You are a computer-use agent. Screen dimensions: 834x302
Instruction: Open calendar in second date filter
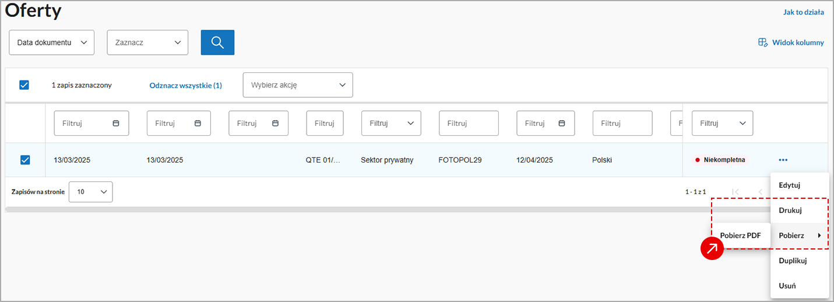(198, 124)
